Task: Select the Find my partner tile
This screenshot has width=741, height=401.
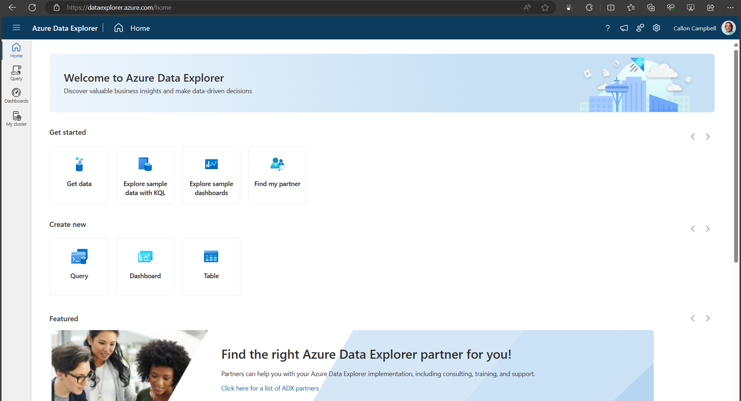Action: point(277,175)
